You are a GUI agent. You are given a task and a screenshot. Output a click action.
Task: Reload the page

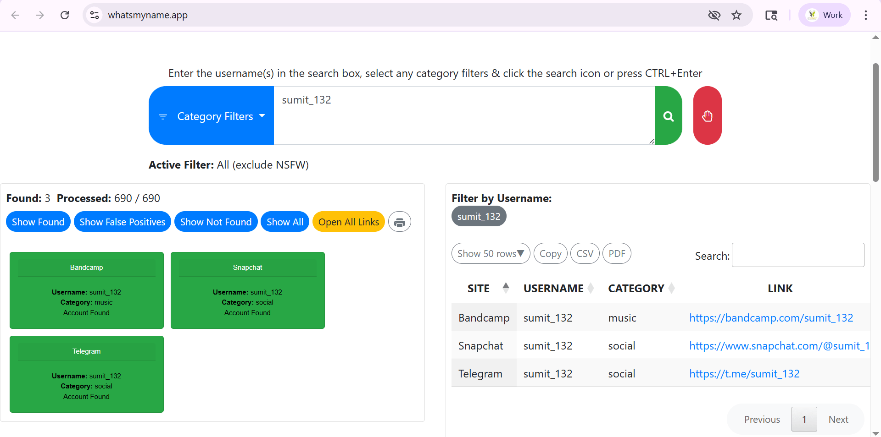click(65, 15)
